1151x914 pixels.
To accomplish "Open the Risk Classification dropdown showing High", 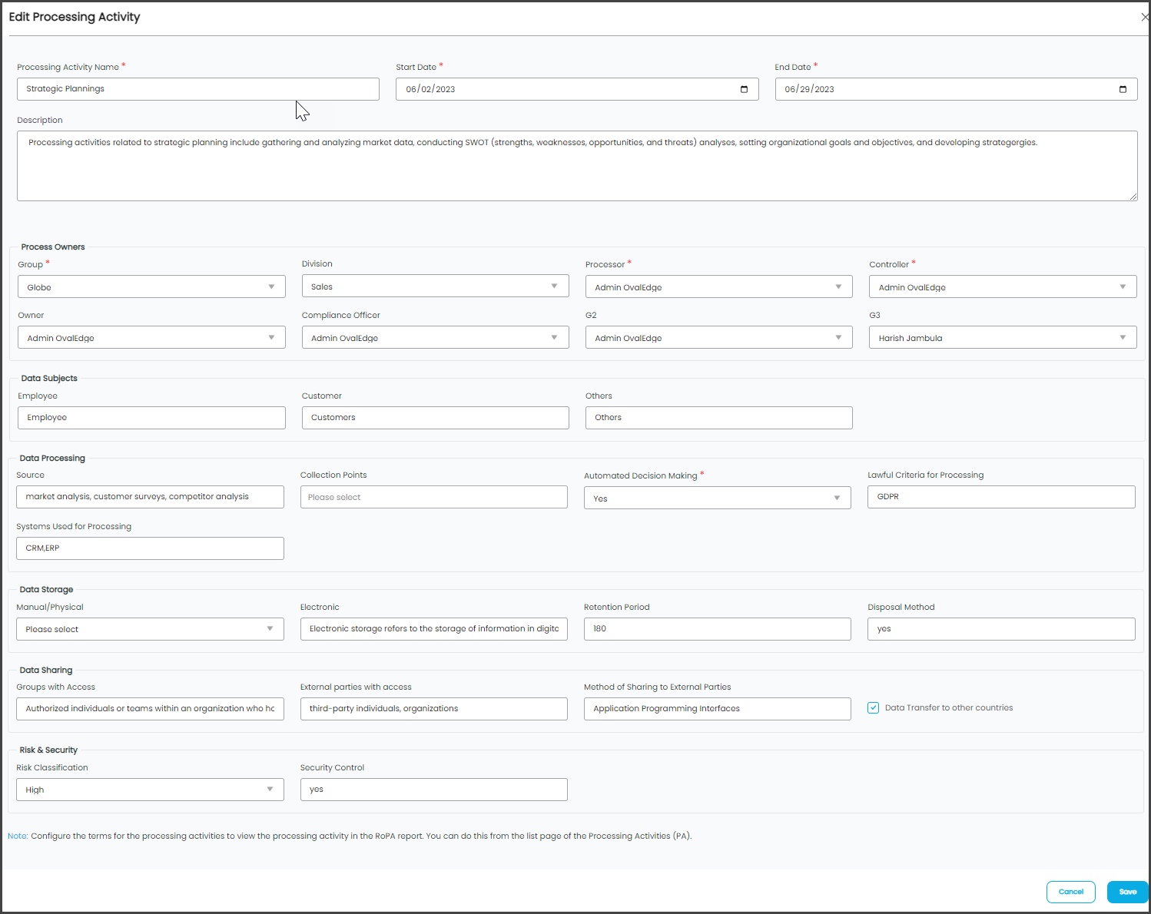I will pyautogui.click(x=150, y=790).
